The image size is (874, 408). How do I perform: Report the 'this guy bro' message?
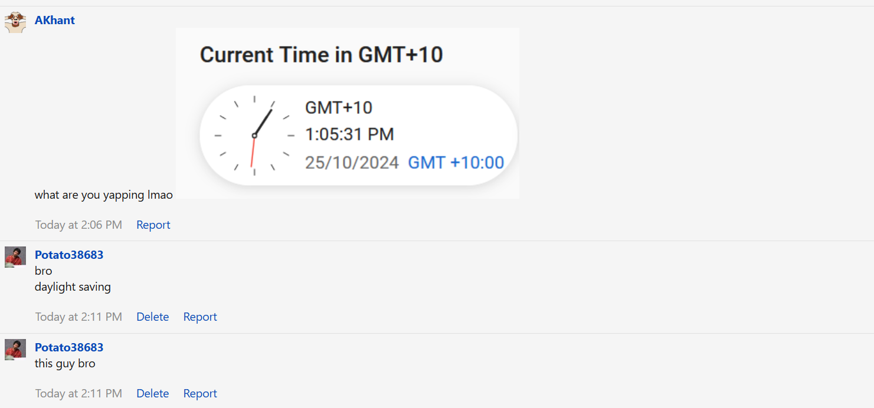pos(200,393)
